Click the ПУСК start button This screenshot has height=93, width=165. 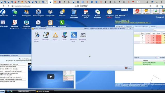(2, 91)
